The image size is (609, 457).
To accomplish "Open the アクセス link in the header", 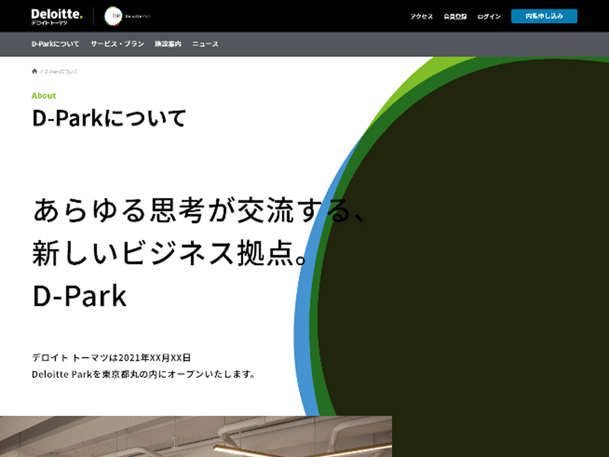I will click(421, 16).
